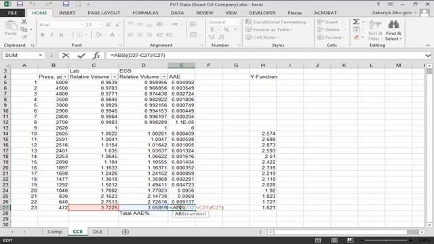Open the DLE worksheet tab

[x=98, y=232]
